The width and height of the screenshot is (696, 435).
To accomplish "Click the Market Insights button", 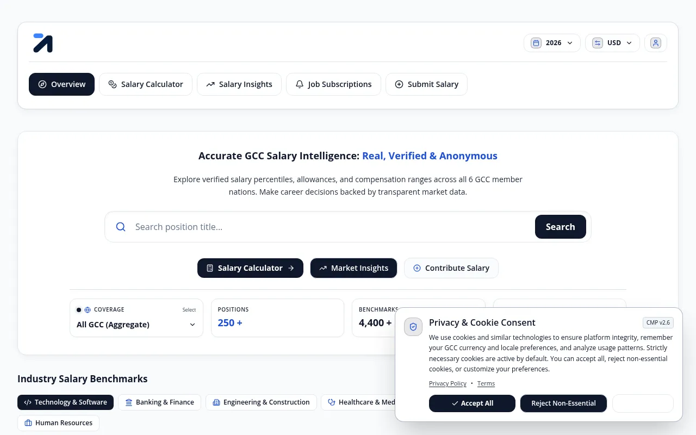I will point(353,268).
